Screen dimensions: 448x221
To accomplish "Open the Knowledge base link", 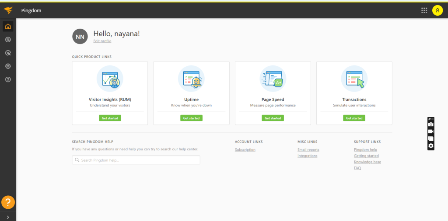I will [367, 162].
